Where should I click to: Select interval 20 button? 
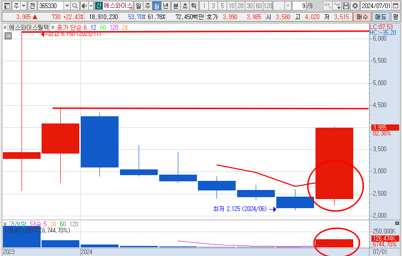pyautogui.click(x=241, y=6)
